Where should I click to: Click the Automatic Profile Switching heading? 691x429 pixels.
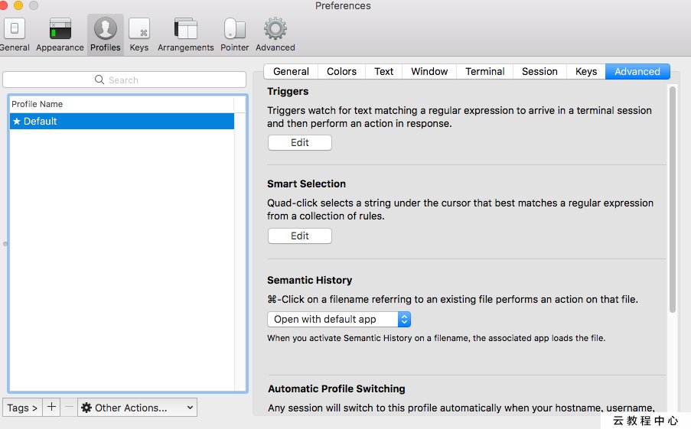(x=336, y=388)
